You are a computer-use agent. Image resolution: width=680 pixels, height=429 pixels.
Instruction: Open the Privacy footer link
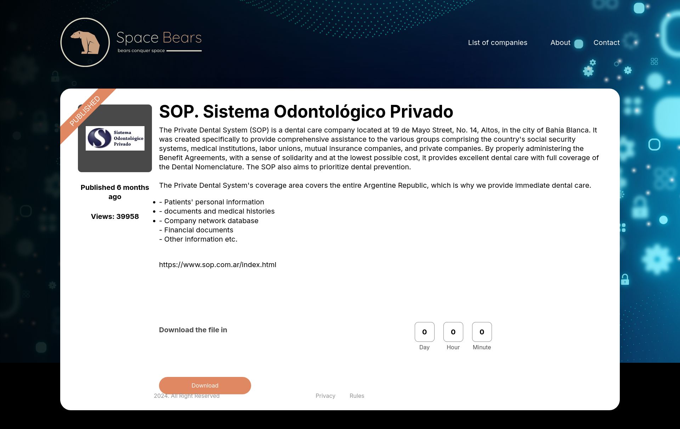click(x=325, y=396)
